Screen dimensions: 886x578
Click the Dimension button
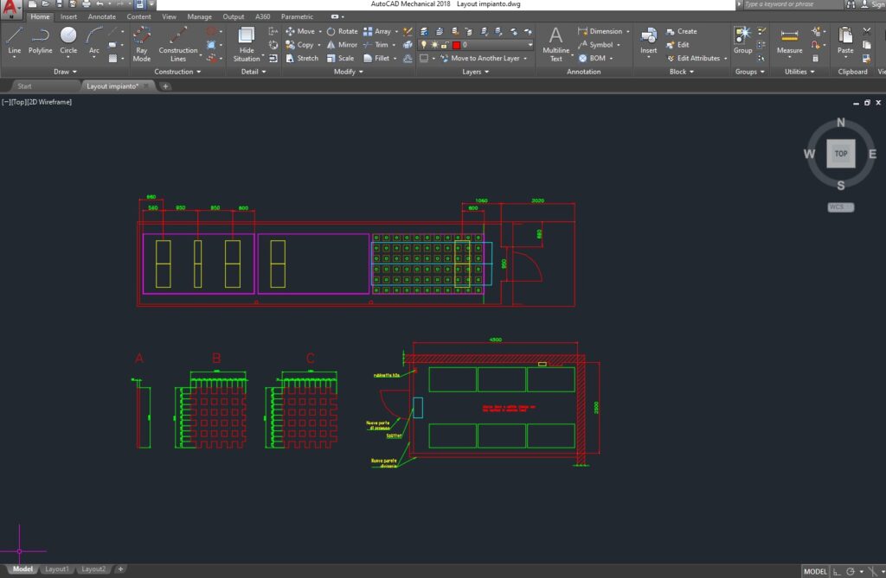[x=600, y=32]
